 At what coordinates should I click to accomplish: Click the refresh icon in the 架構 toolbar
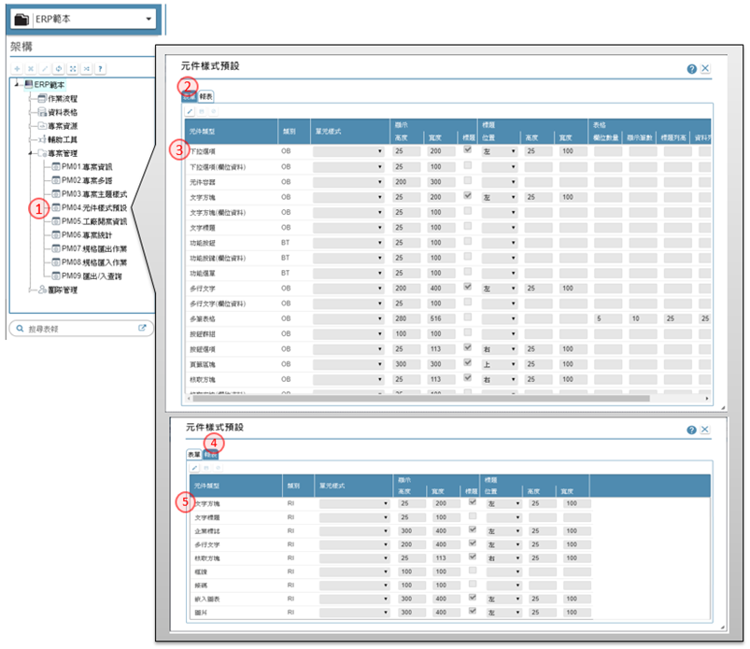[x=59, y=69]
